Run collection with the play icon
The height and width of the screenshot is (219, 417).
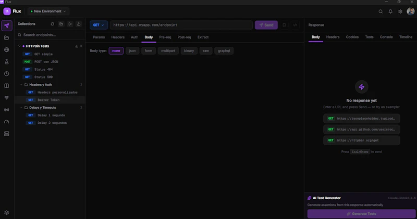point(70,24)
